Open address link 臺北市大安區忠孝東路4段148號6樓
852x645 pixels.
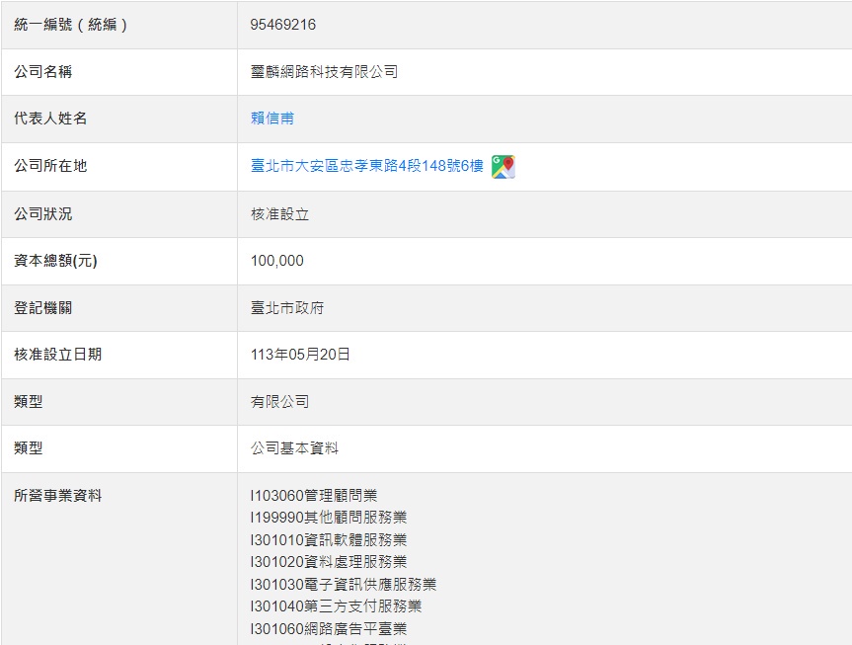[367, 166]
